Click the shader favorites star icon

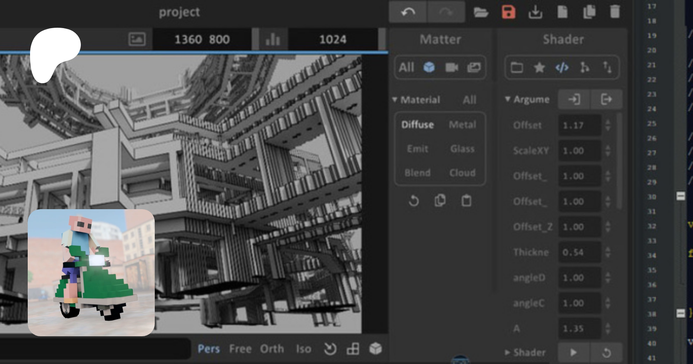point(539,68)
